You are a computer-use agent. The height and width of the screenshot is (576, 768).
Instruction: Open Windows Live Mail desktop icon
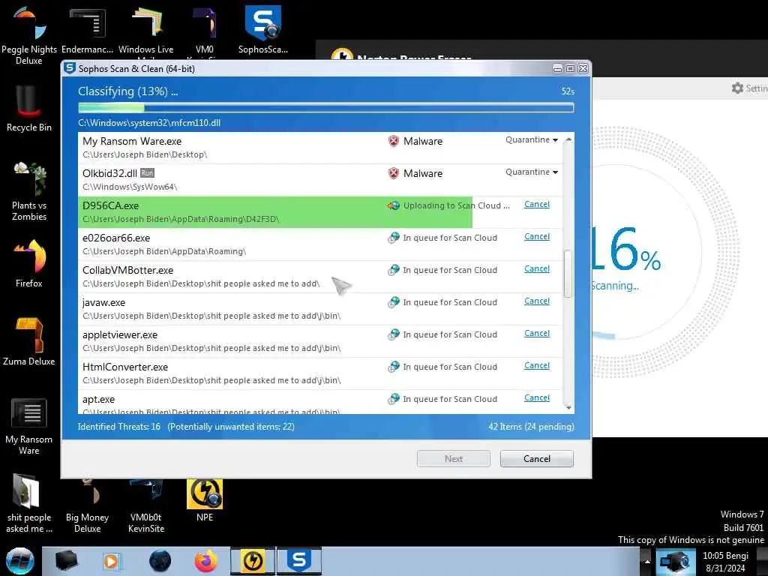pos(146,30)
